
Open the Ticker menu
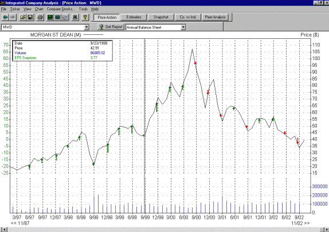[x=15, y=9]
